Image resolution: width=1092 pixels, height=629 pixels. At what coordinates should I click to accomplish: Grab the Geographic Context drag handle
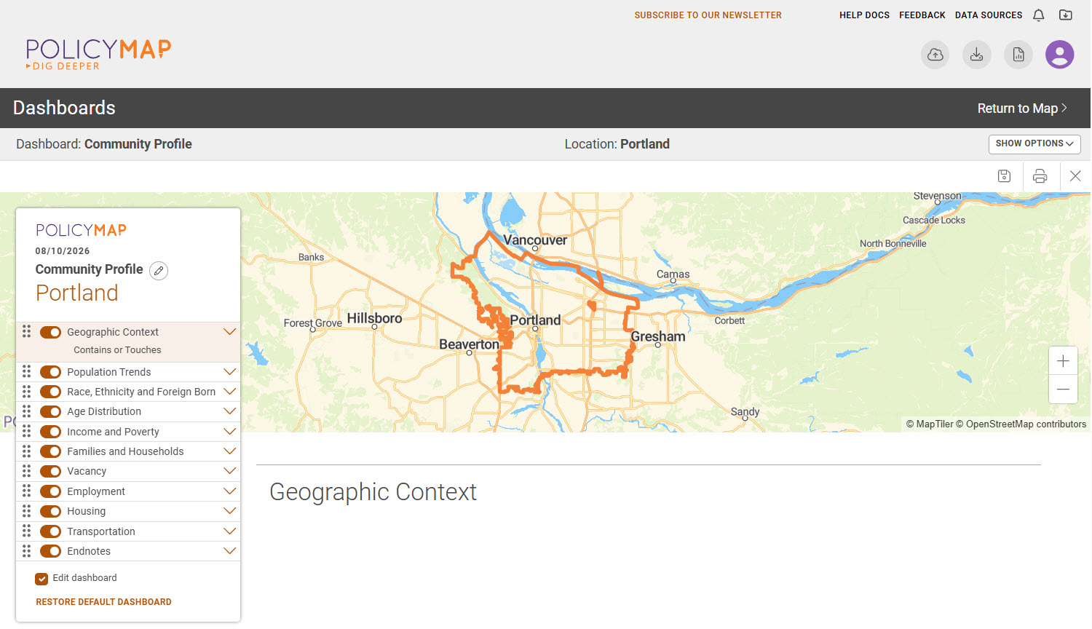tap(27, 332)
